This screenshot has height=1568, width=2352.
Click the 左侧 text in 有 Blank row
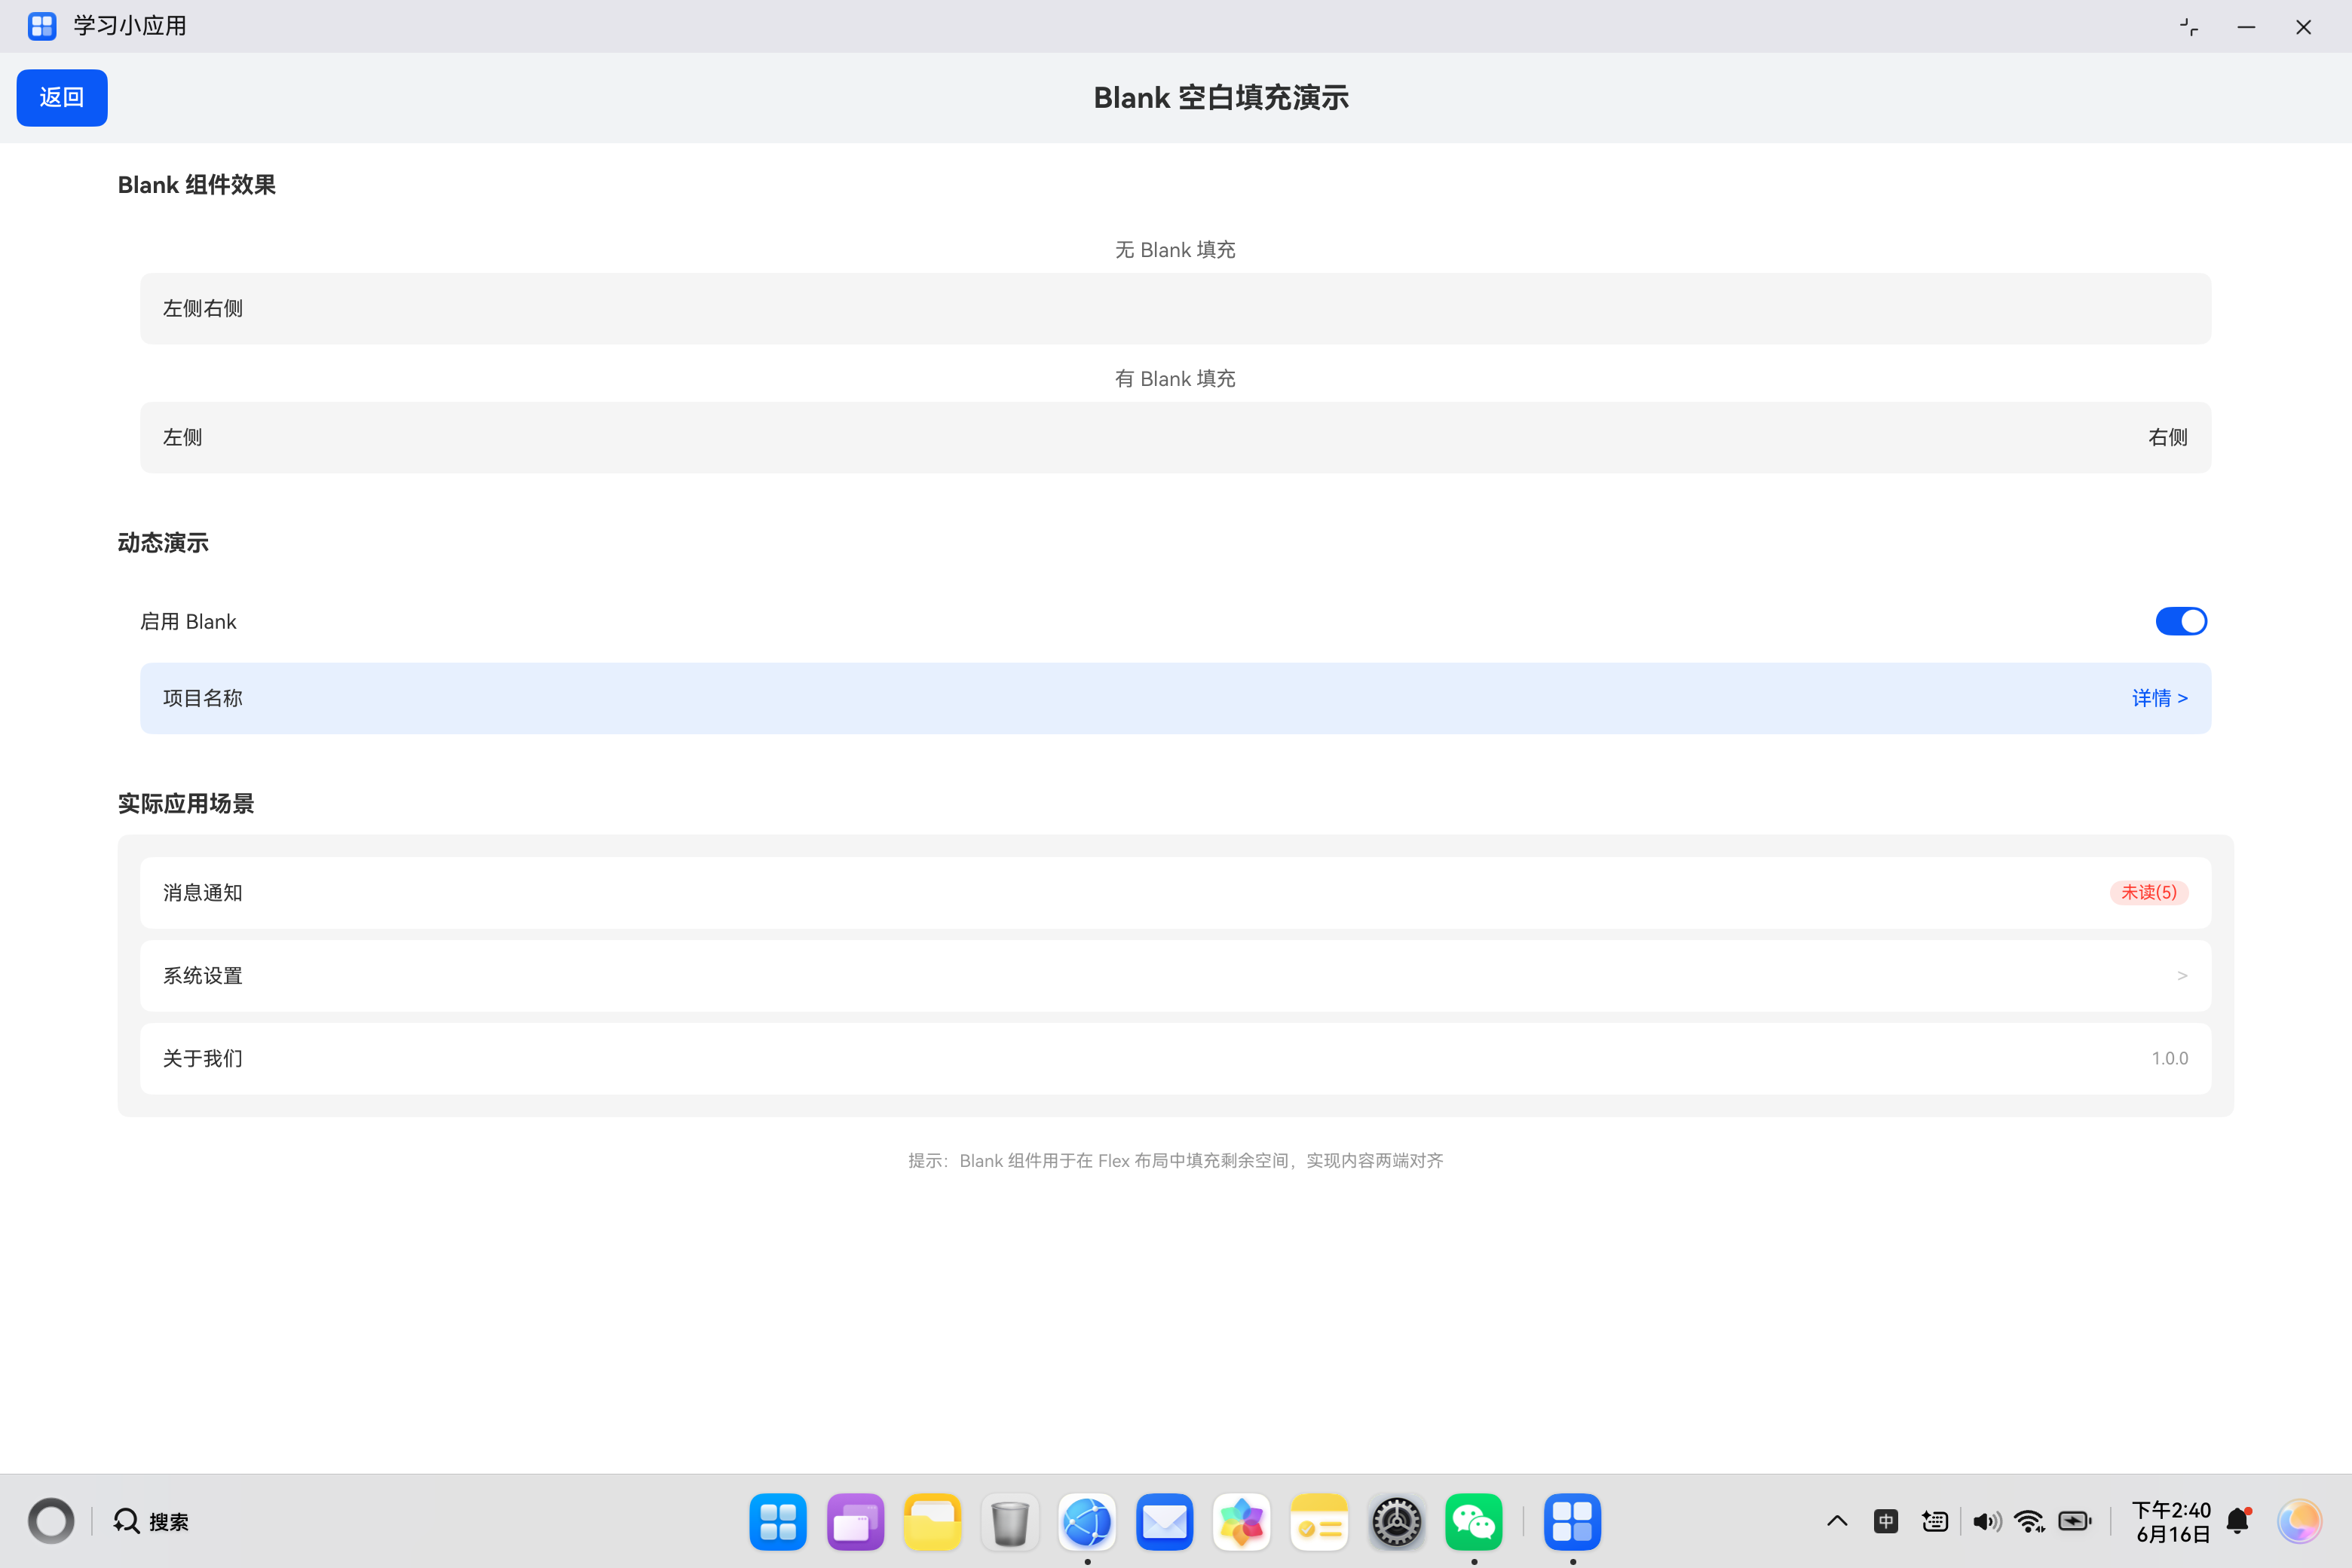(183, 437)
